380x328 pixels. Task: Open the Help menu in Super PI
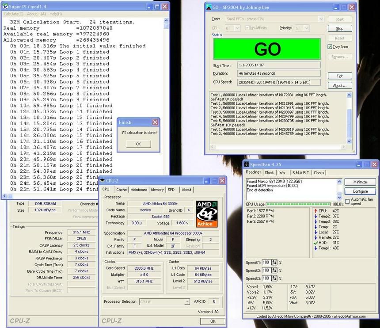[56, 14]
